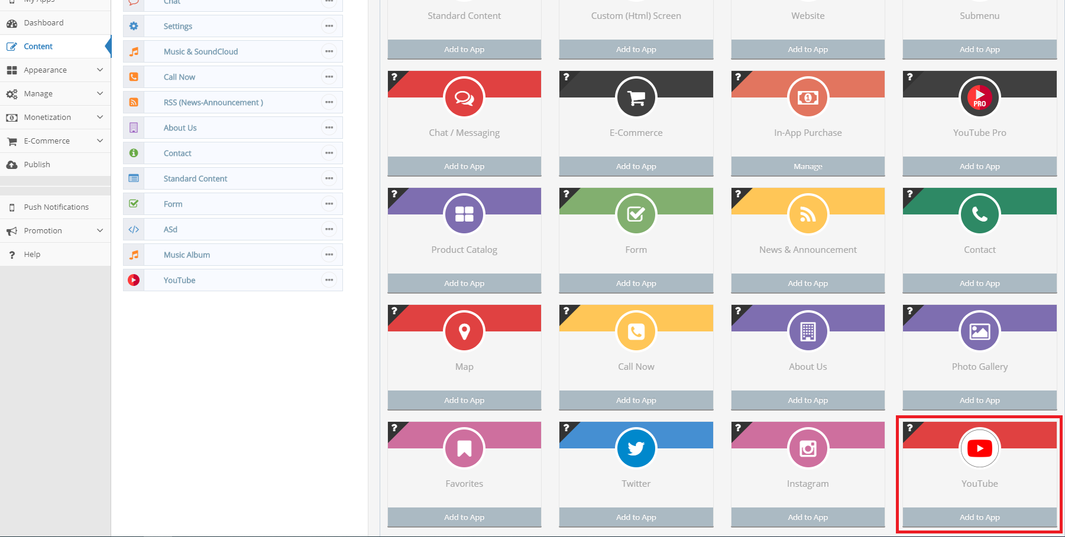Click the Photo Gallery feature icon
This screenshot has height=537, width=1065.
tap(980, 331)
